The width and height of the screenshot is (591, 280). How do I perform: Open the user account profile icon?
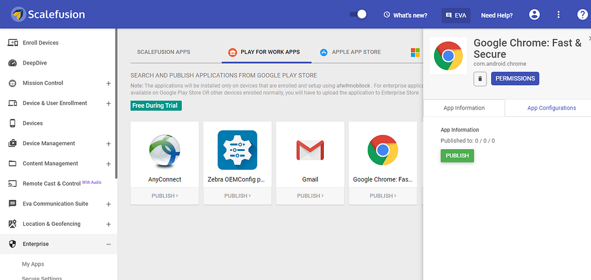click(534, 14)
